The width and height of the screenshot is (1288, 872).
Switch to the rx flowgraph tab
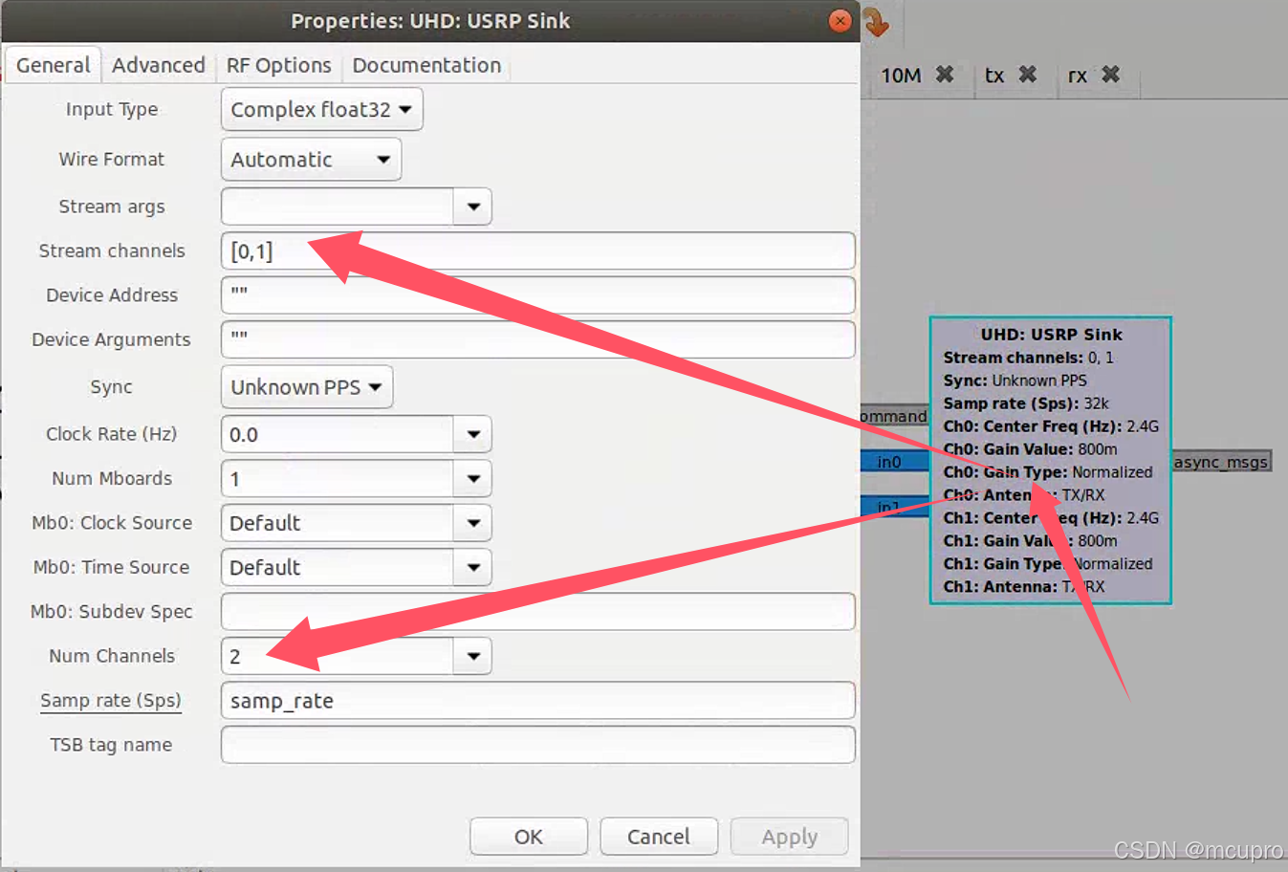pyautogui.click(x=1078, y=76)
